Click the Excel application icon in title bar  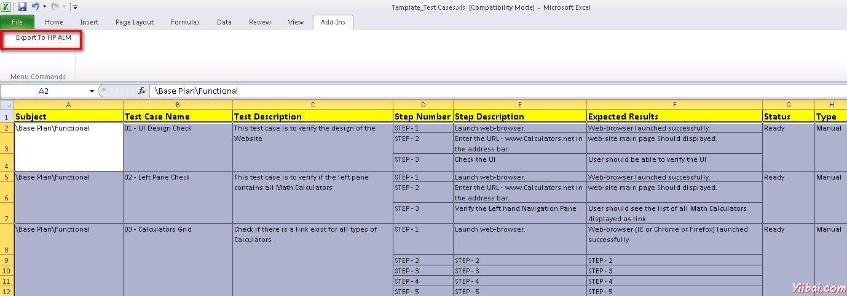point(6,7)
